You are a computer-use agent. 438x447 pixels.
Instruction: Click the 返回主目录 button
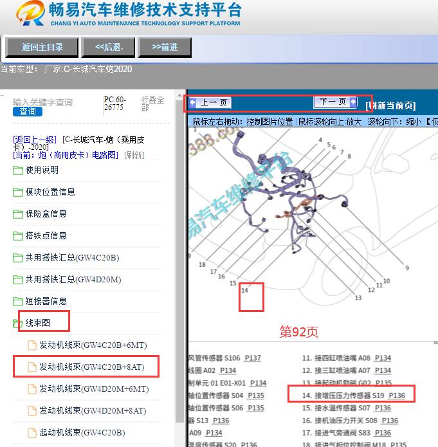[x=42, y=48]
